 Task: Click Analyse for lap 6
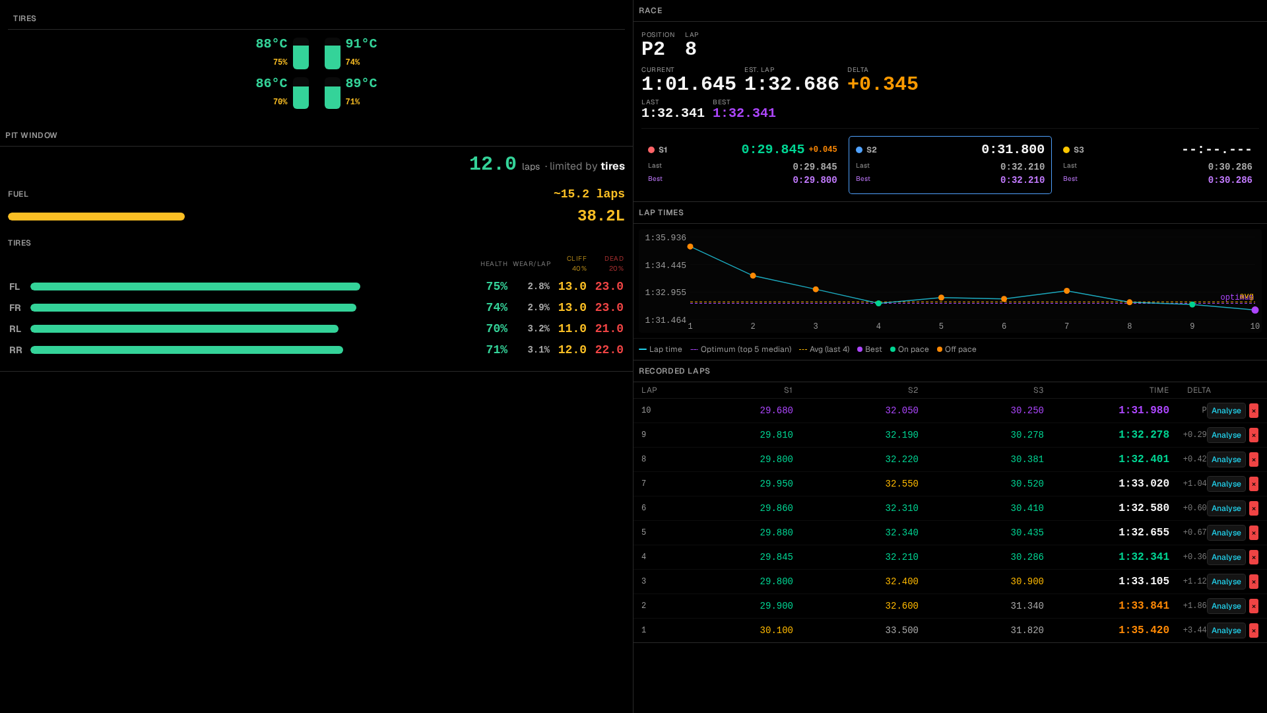coord(1226,508)
